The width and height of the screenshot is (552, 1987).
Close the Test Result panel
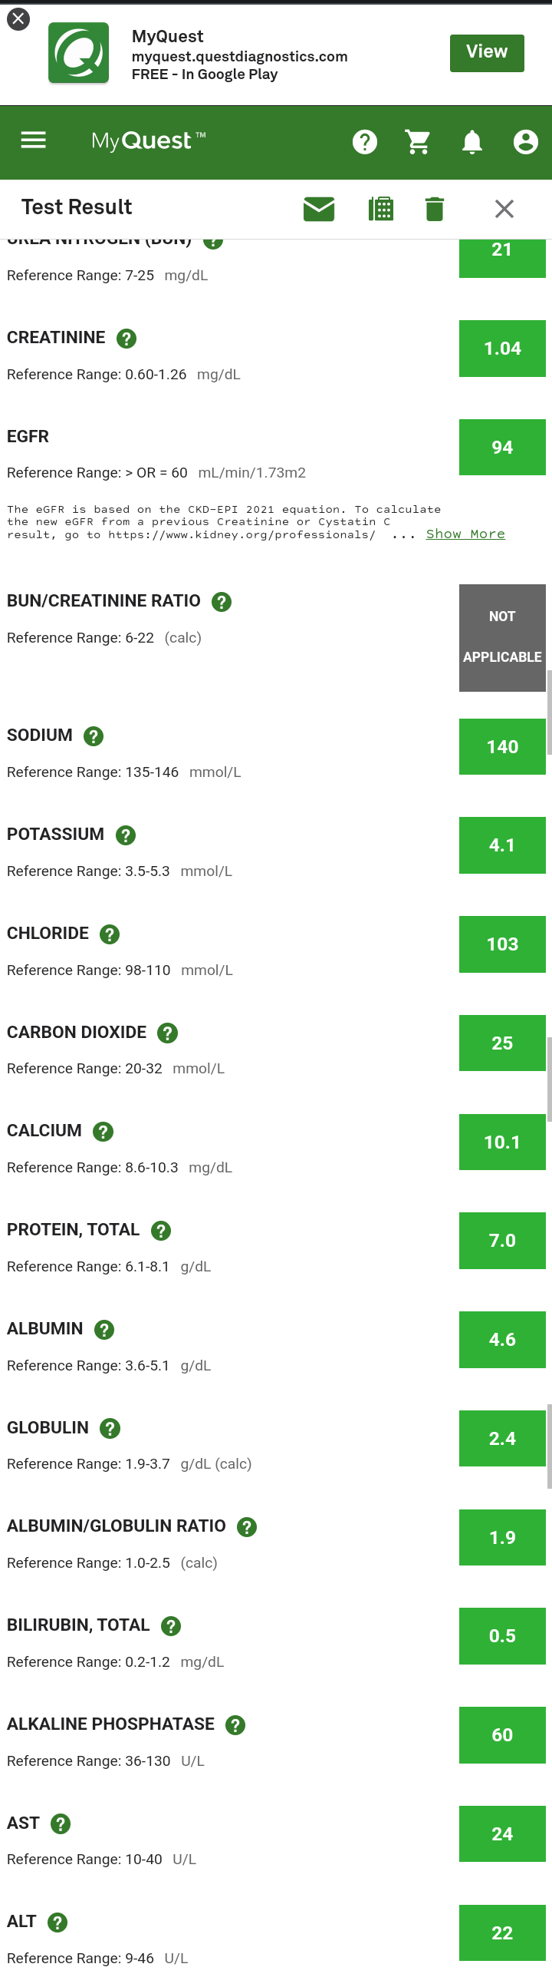(504, 209)
